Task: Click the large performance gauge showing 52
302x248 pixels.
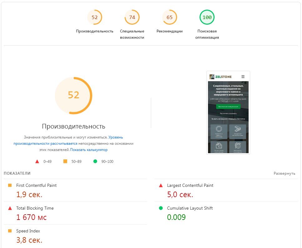Action: pos(73,95)
